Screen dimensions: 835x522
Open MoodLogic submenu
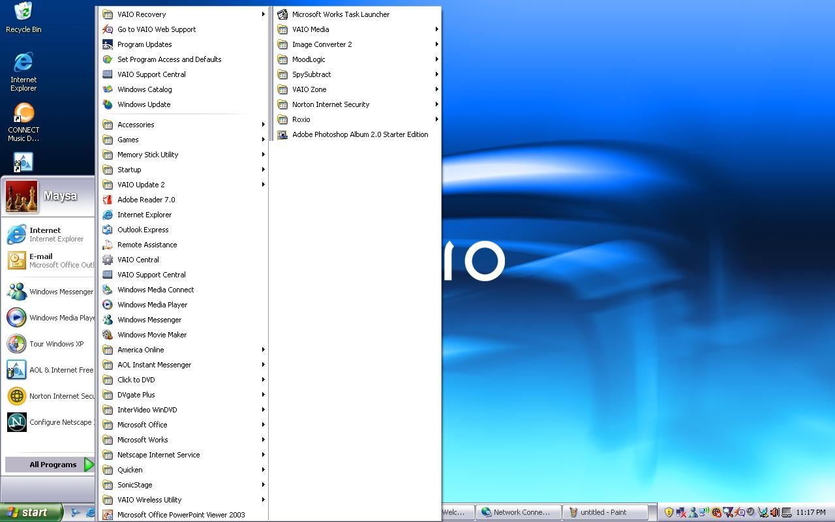point(357,59)
